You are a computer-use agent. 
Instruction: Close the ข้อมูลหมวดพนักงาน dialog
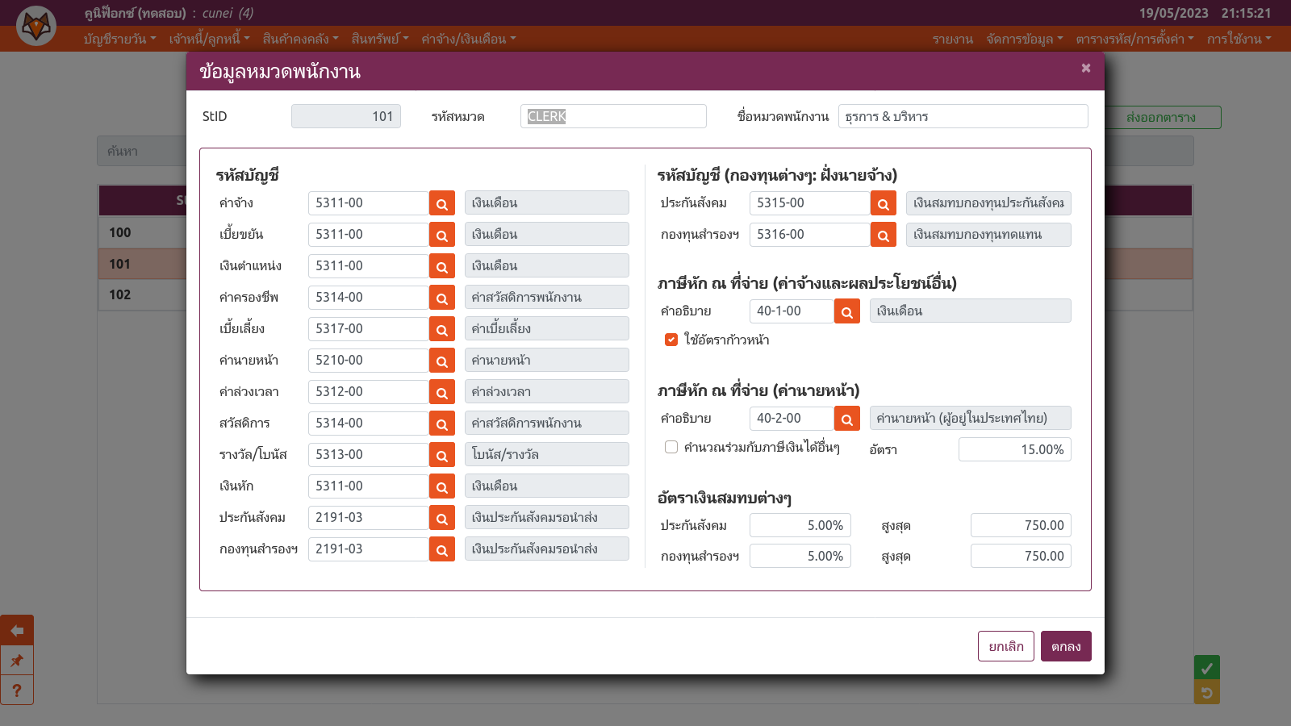pyautogui.click(x=1086, y=68)
